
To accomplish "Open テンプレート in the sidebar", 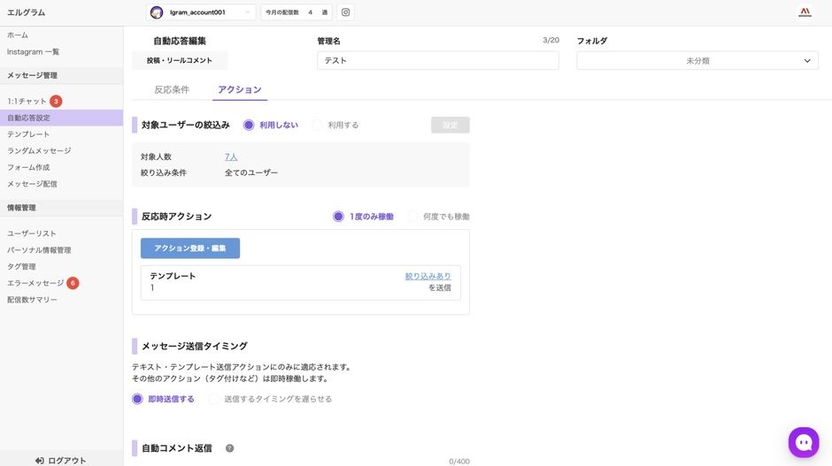I will coord(29,134).
